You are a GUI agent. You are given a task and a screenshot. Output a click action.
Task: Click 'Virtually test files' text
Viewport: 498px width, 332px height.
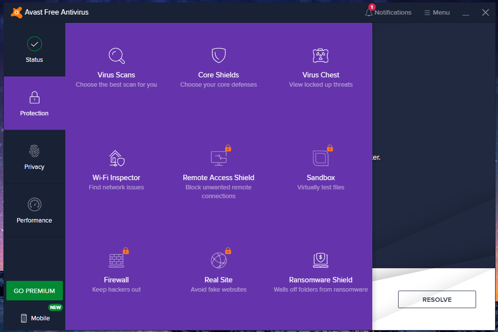(x=321, y=187)
